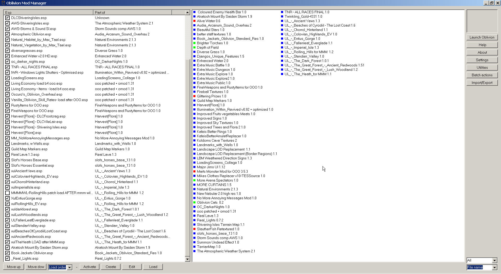This screenshot has width=501, height=274.
Task: Click the blue square for The Atmospheric Weather System 2.1 mod
Action: coord(194,251)
